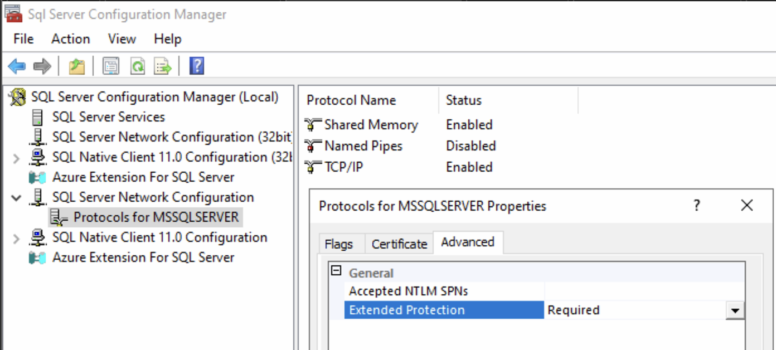Click the Accepted NTLM SPNs value field
This screenshot has height=350, width=776.
[644, 291]
